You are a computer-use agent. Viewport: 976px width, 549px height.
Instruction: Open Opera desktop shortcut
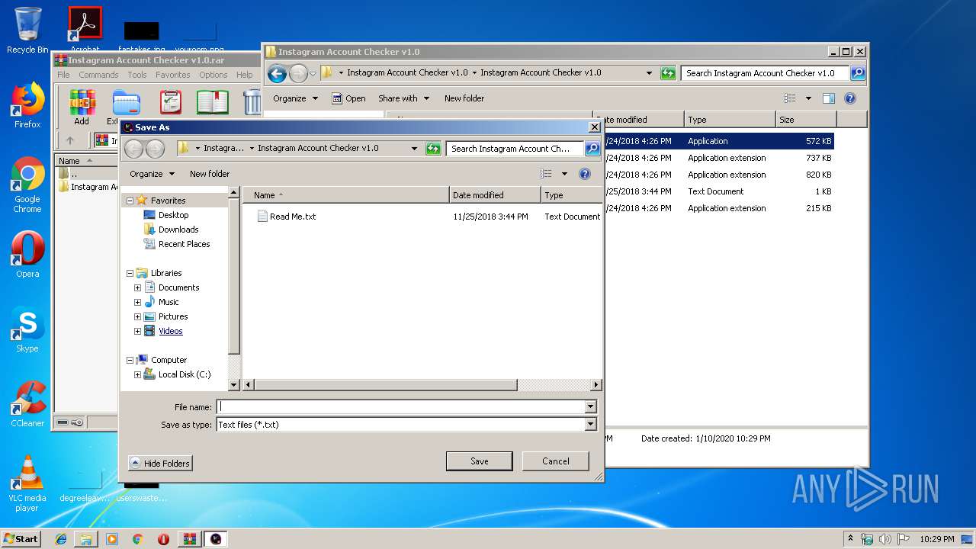(x=27, y=255)
